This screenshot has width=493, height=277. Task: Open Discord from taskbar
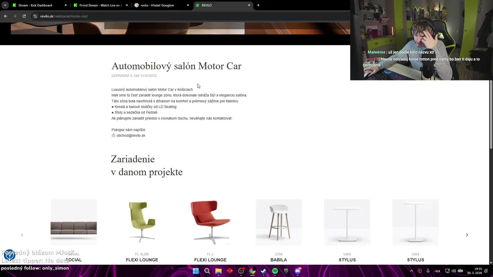[x=298, y=271]
